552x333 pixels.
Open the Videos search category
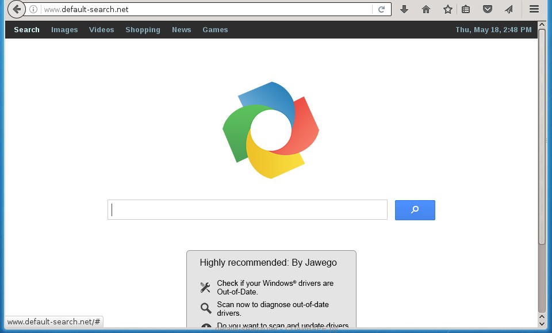pos(101,29)
